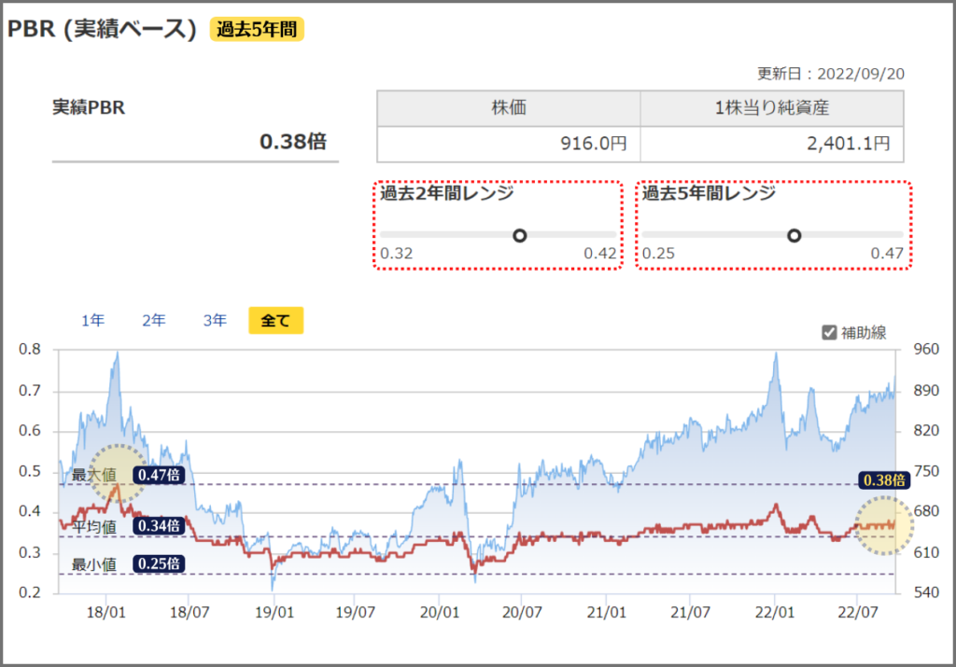956x667 pixels.
Task: Select the 1年 chart period tab
Action: pos(92,320)
